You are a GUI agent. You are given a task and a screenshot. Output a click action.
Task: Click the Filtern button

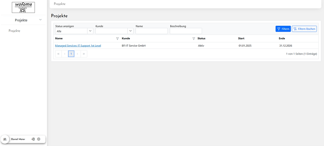tap(283, 29)
